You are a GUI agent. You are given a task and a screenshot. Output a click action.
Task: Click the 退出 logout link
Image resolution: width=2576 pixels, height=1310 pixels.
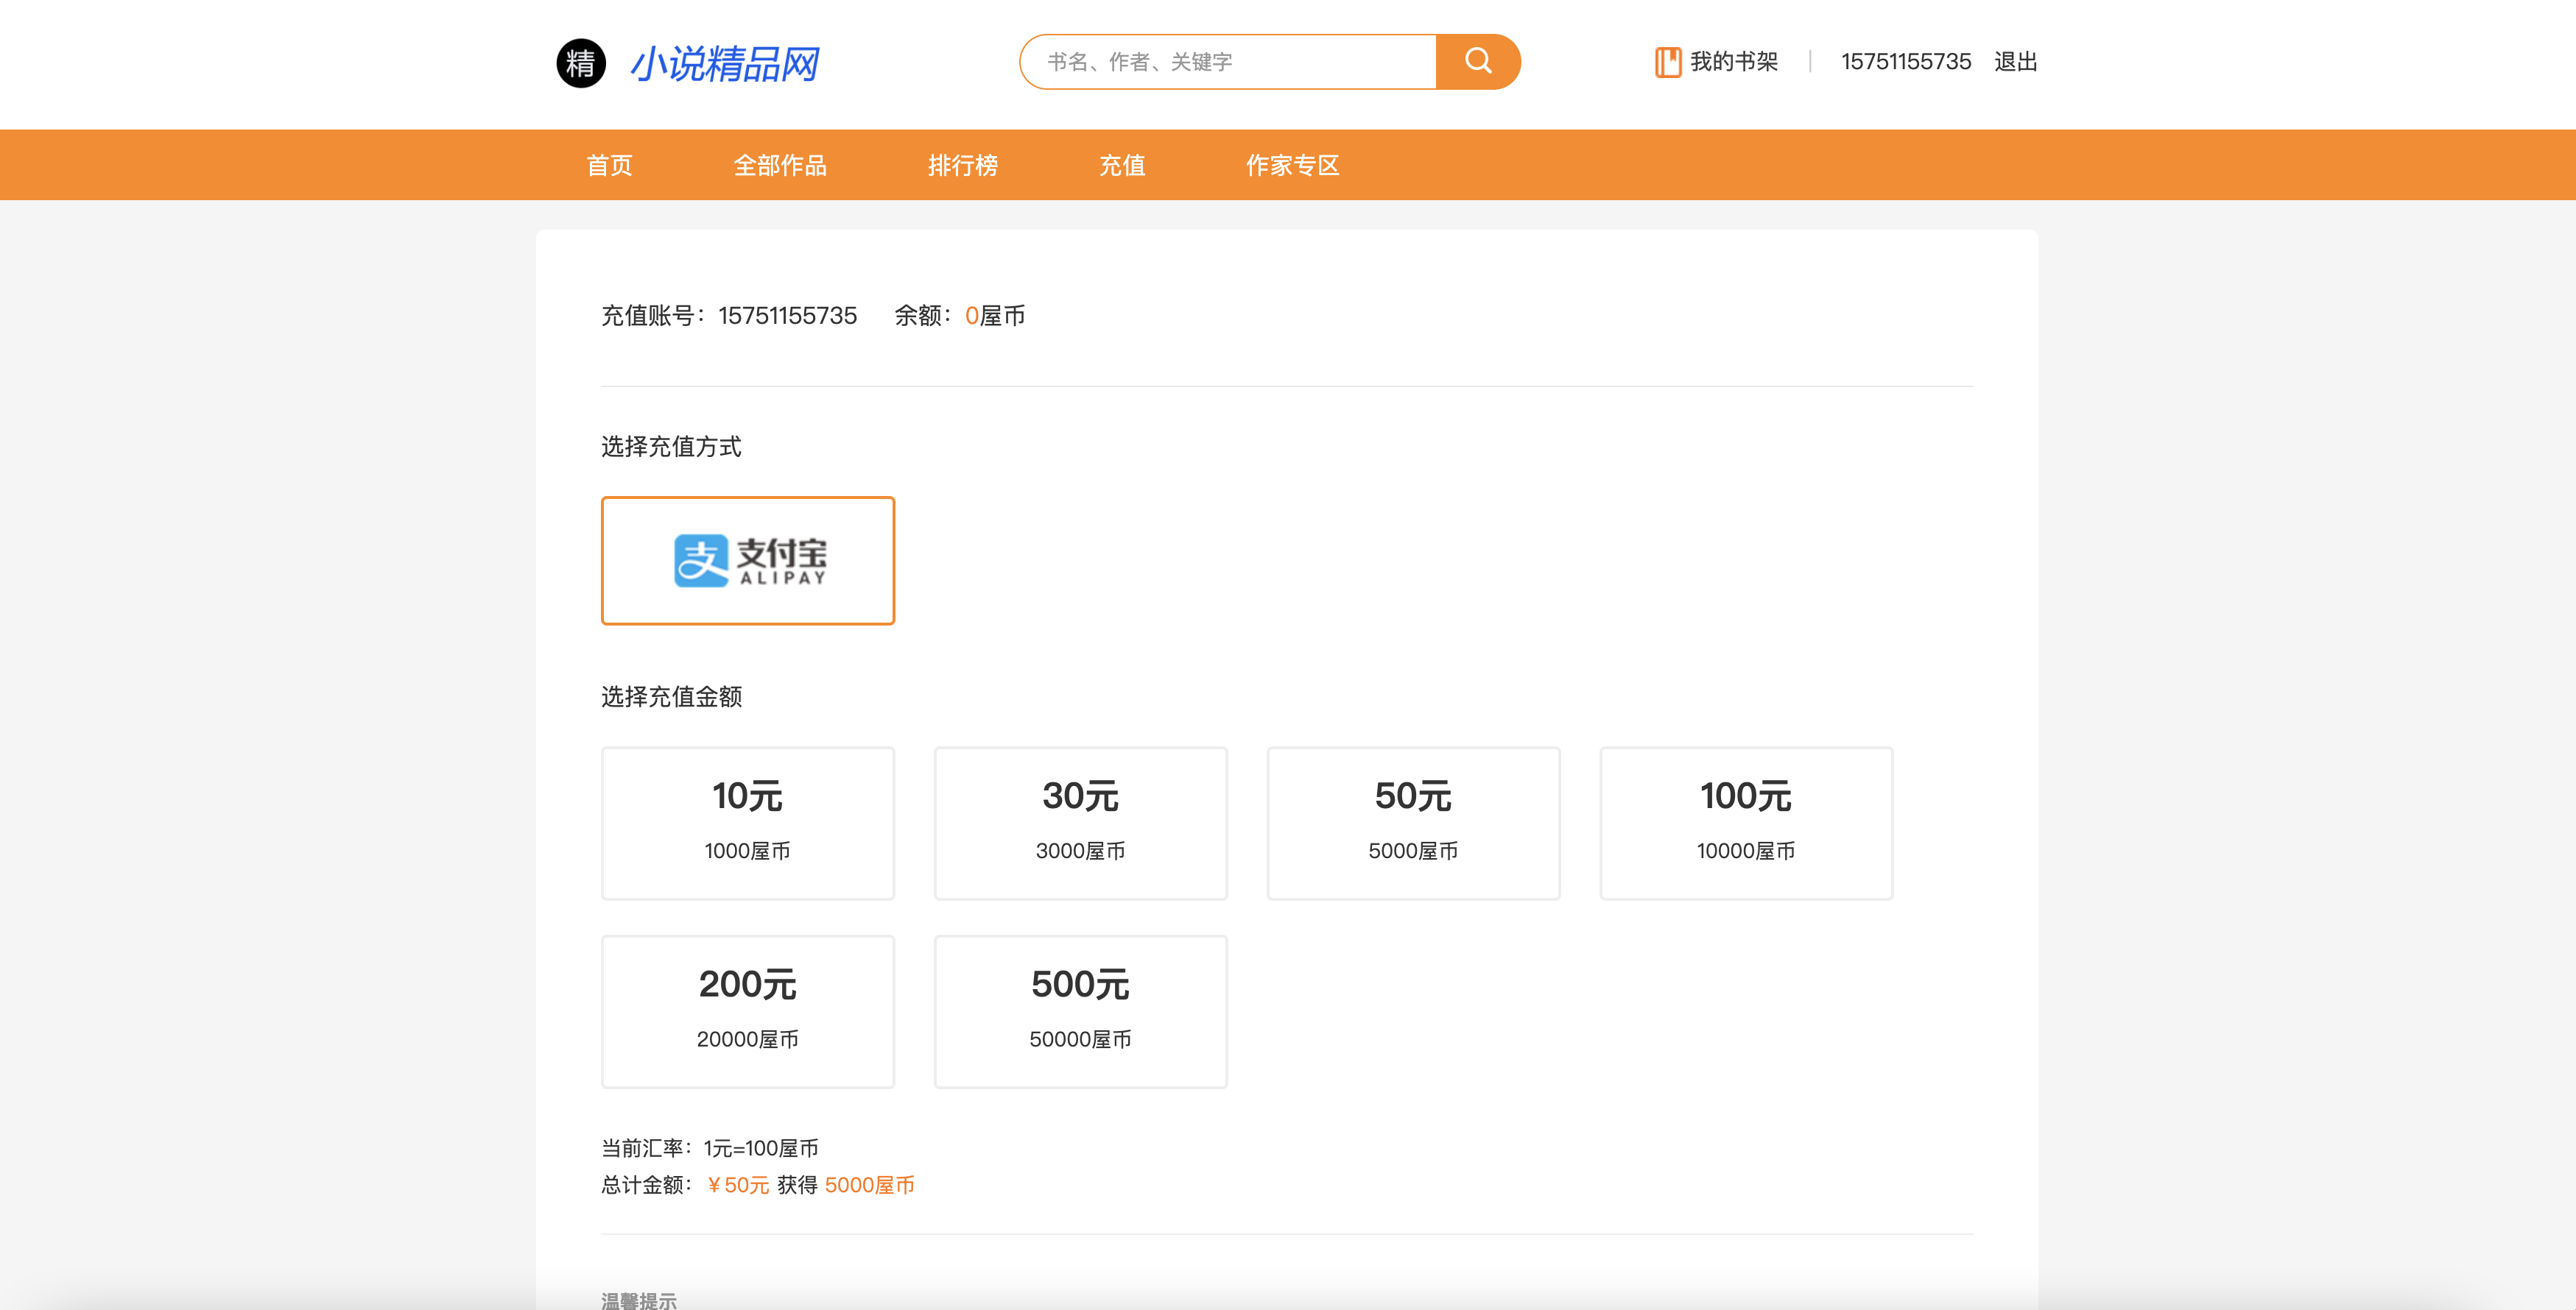2014,62
